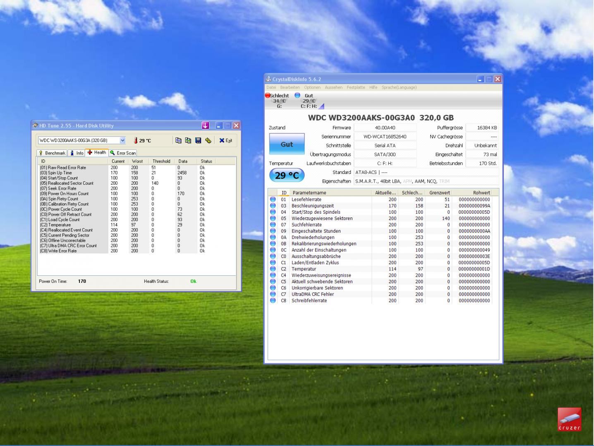Click the blue status orb for row 01 Lesefehlerrate

pos(273,199)
